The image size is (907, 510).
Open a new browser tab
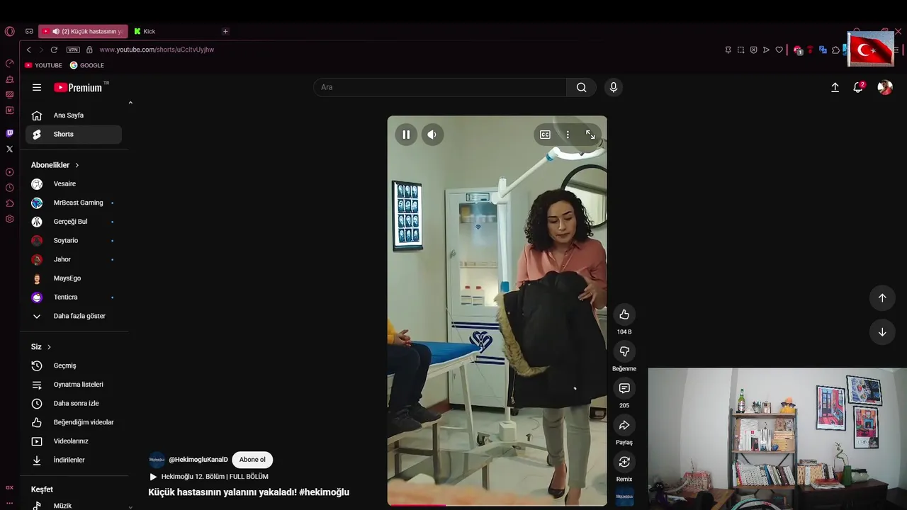225,31
